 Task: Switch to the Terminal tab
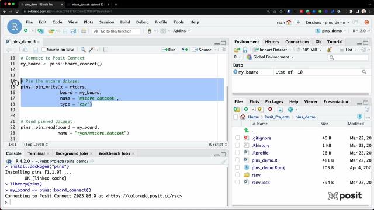click(36, 153)
